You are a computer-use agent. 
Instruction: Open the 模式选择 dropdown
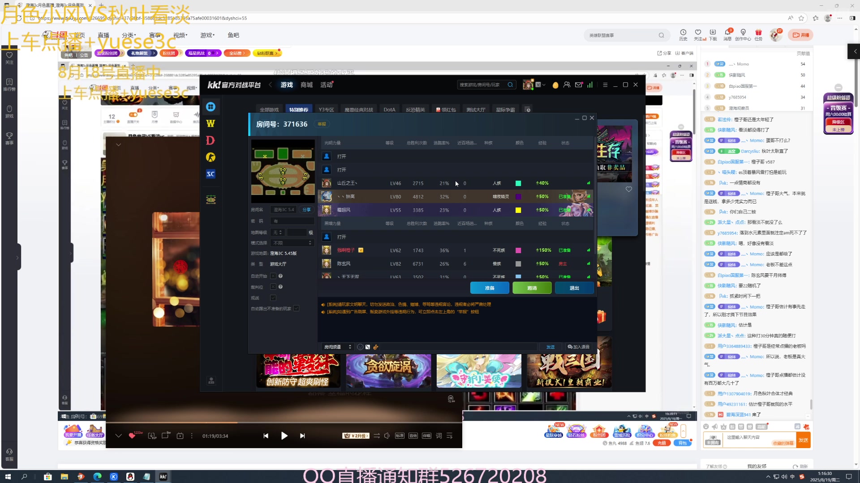(x=292, y=243)
